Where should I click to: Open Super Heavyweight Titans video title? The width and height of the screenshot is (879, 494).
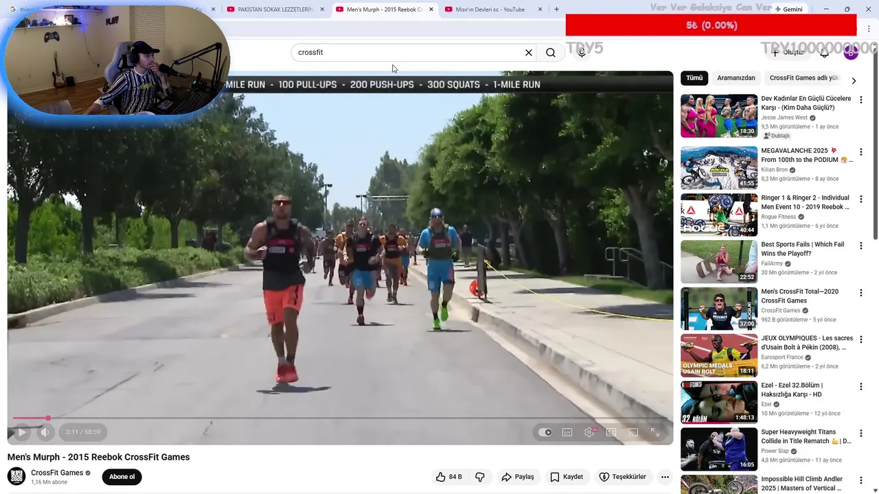(806, 437)
